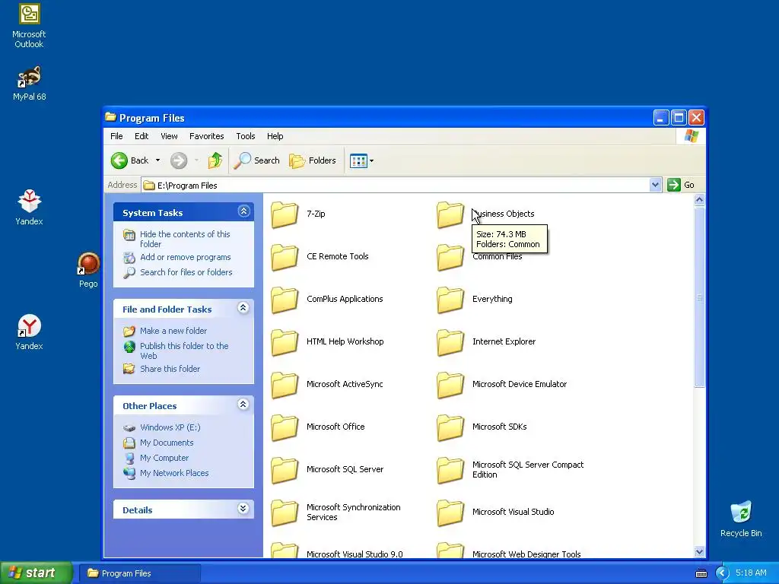
Task: Click the green Go arrow button
Action: click(x=674, y=185)
